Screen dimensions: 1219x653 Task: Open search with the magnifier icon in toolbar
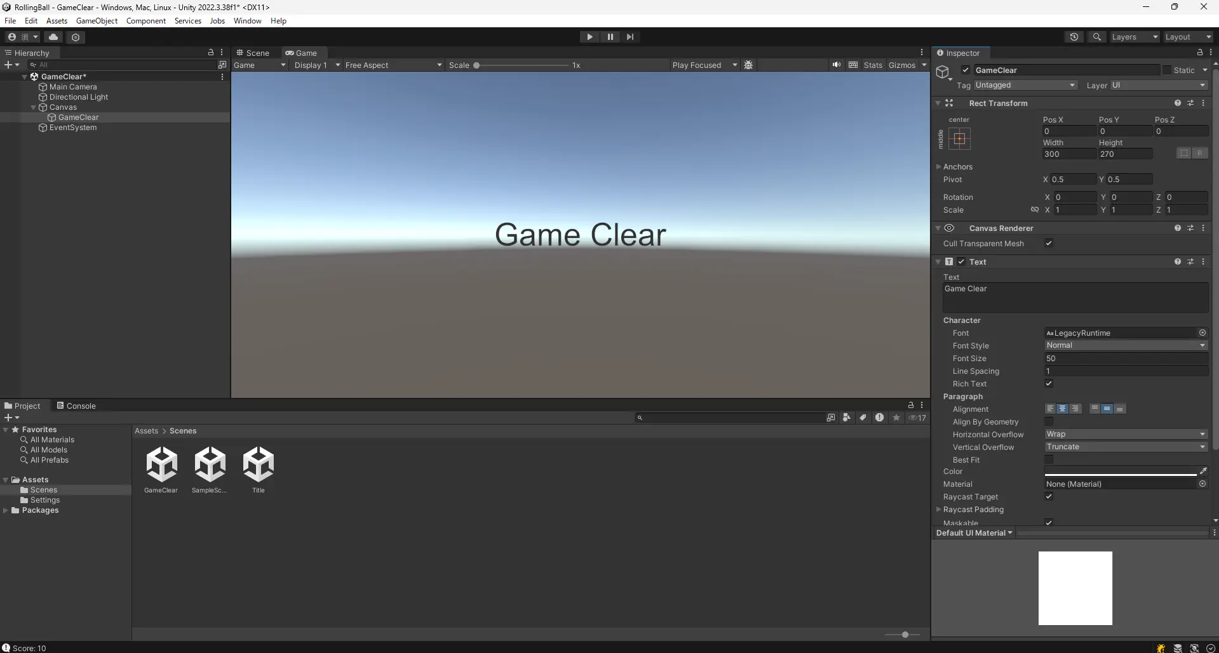1097,37
